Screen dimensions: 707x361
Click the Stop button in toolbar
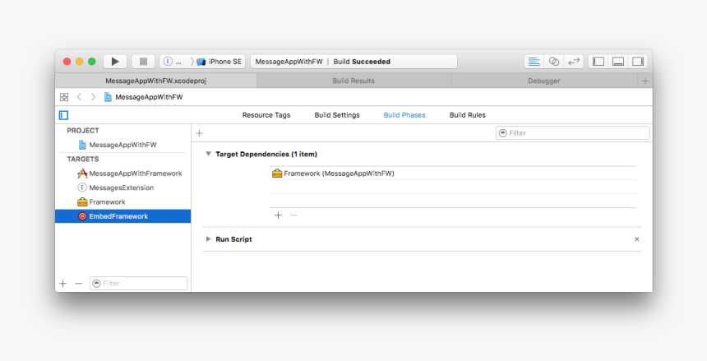143,62
